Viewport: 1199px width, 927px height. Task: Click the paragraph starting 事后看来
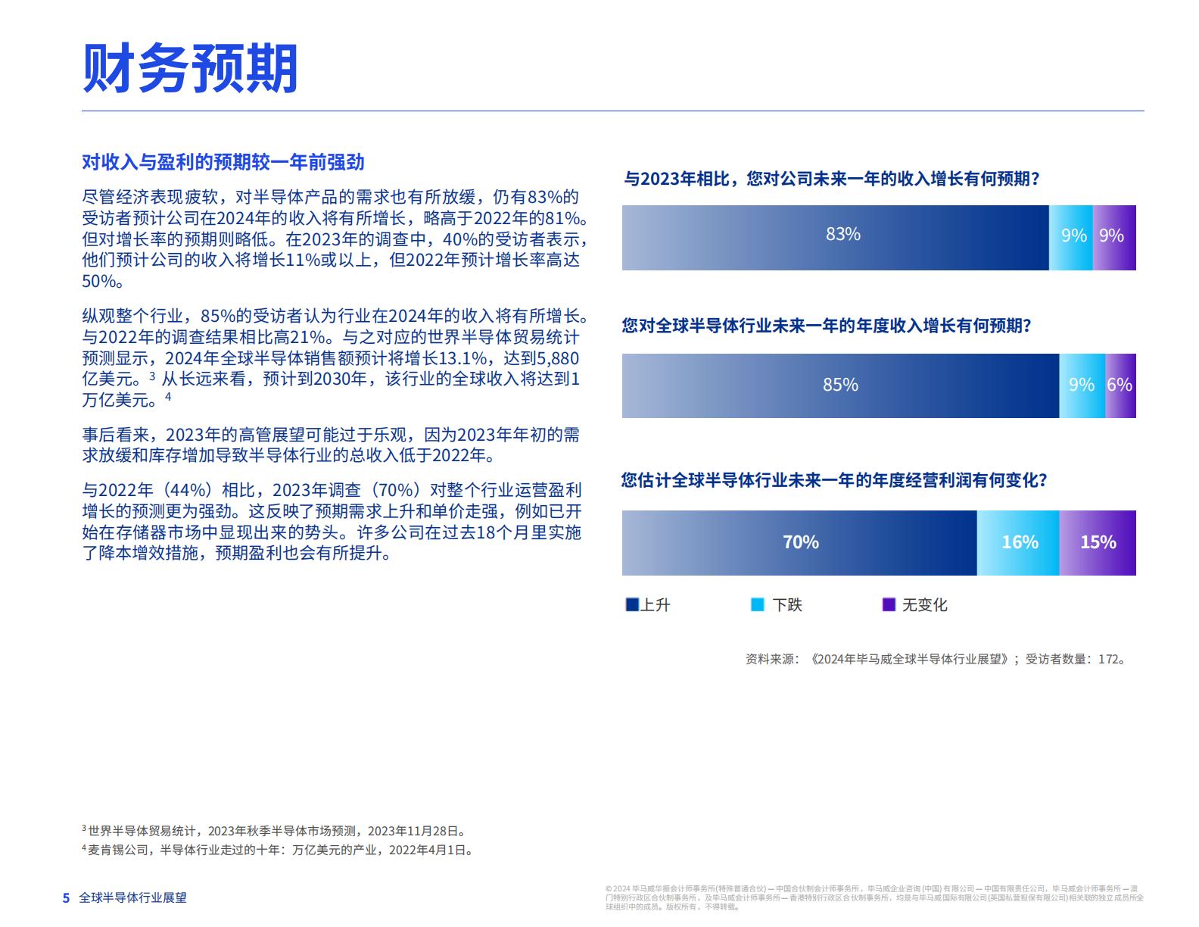point(332,445)
